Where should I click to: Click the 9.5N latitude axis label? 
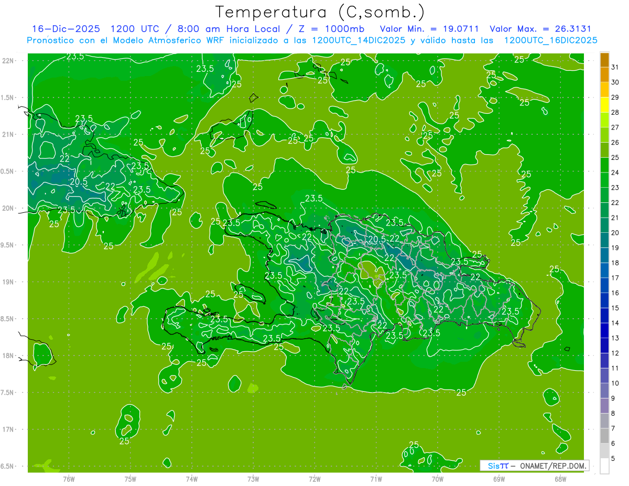(8, 245)
